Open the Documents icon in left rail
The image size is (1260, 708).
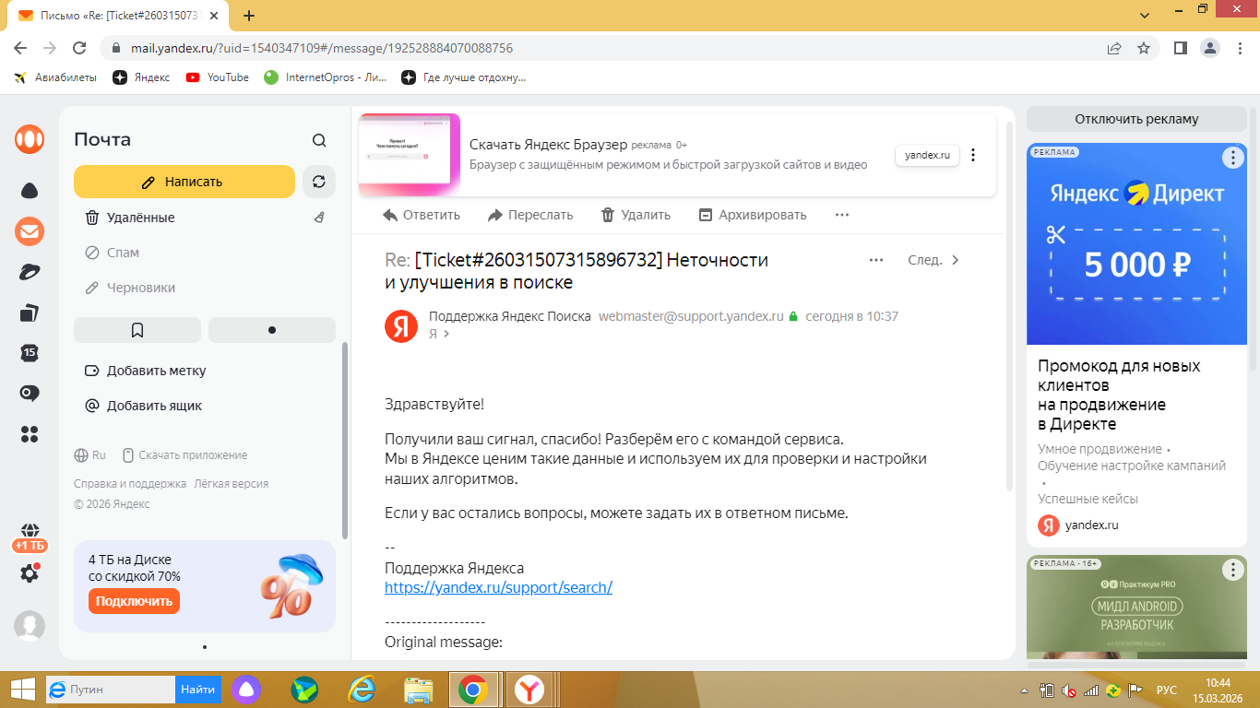point(30,313)
